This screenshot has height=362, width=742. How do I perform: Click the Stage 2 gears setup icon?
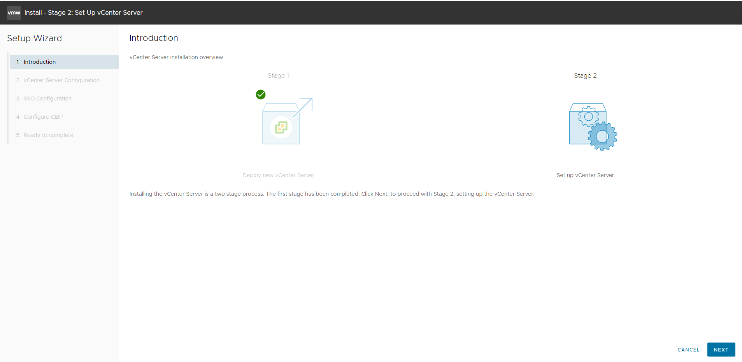(x=593, y=127)
